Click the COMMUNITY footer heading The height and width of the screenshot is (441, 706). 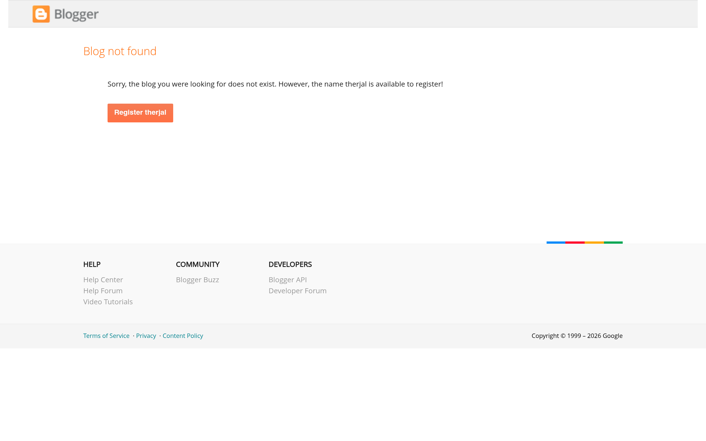click(198, 265)
